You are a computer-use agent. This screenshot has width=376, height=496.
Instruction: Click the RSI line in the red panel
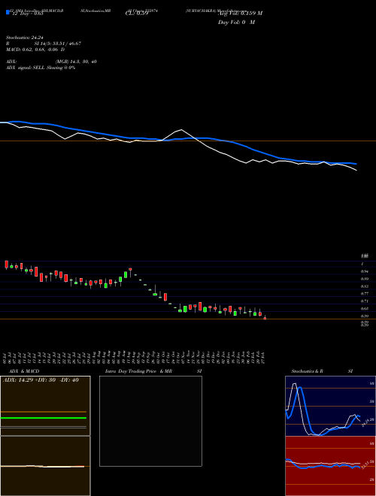tap(323, 465)
